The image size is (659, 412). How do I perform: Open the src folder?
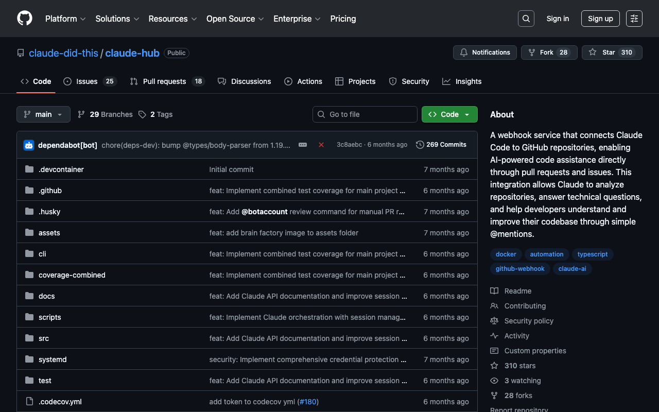coord(44,338)
